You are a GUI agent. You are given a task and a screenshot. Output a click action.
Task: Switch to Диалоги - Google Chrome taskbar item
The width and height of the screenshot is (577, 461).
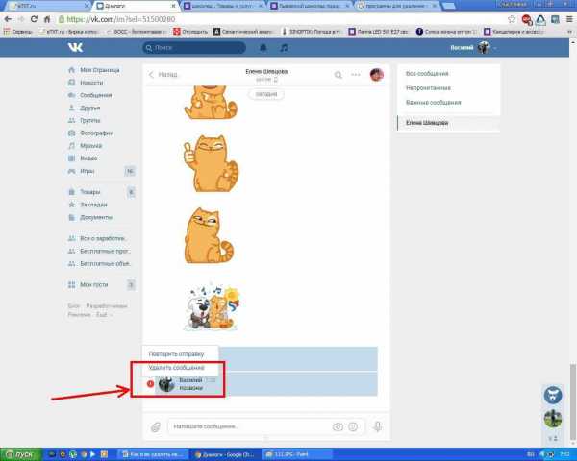[225, 454]
